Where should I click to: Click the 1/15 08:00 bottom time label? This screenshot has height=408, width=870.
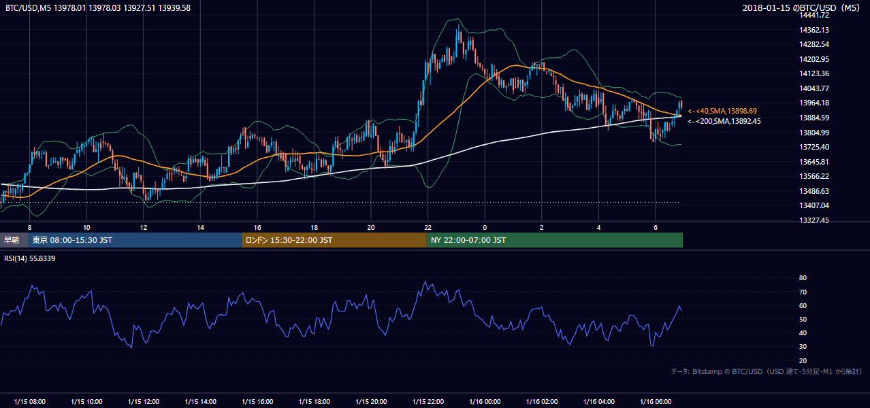30,401
